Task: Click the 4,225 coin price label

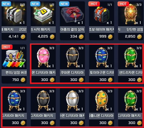Action: (x=43, y=37)
